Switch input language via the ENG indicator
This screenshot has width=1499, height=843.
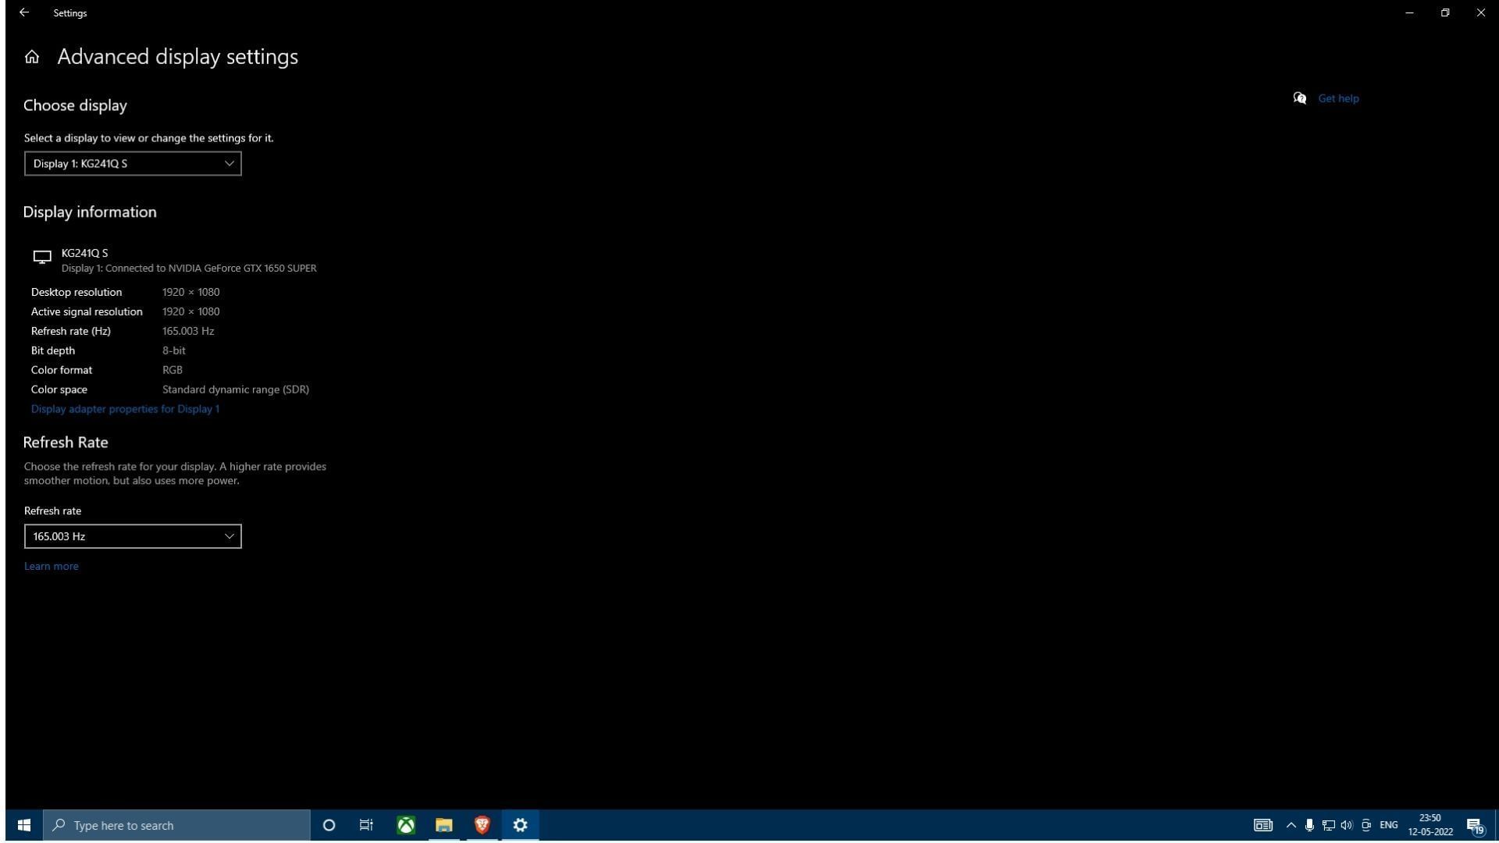[x=1388, y=825]
